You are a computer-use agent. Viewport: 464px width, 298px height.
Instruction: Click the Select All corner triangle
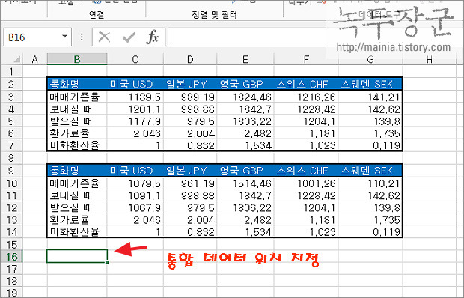pos(16,59)
